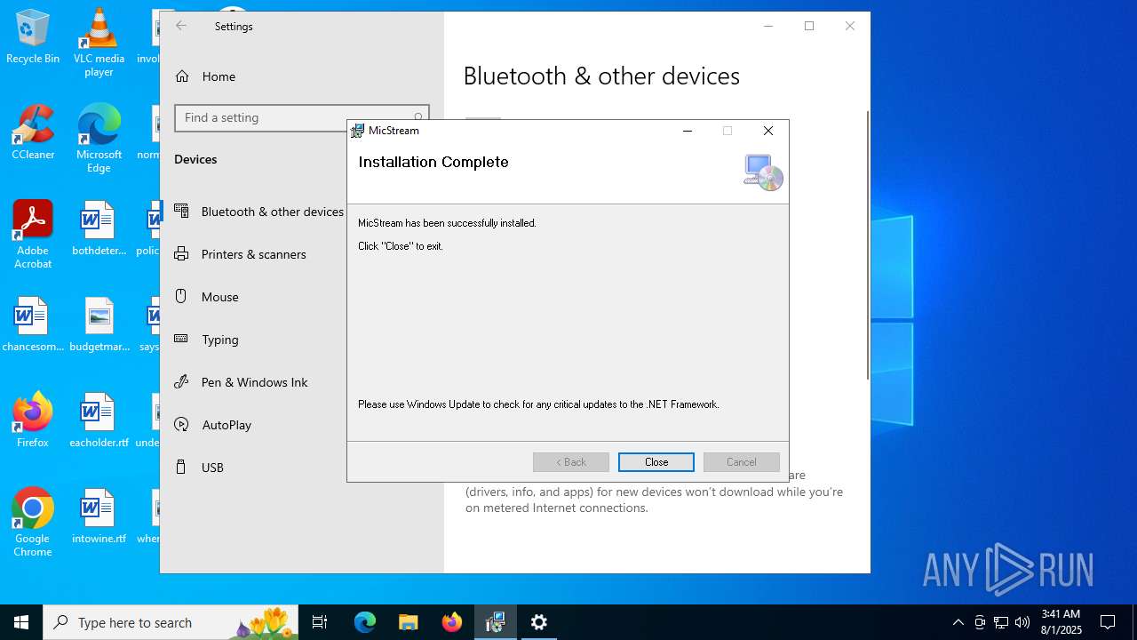Open Task View from taskbar
The image size is (1137, 640).
(x=320, y=622)
